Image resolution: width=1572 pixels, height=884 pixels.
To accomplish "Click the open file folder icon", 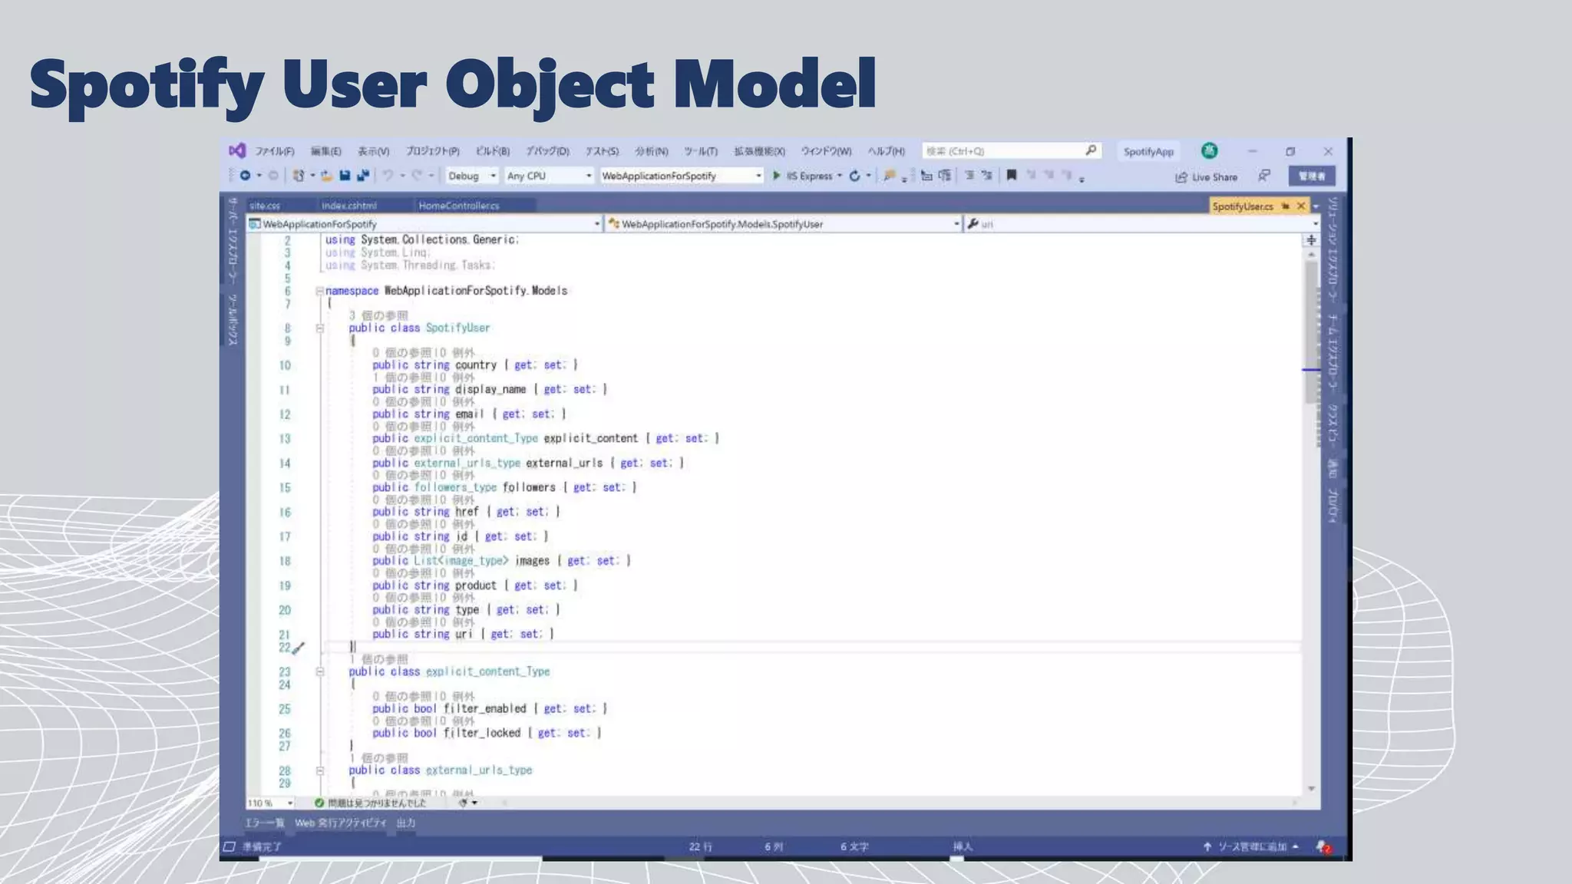I will pos(326,176).
